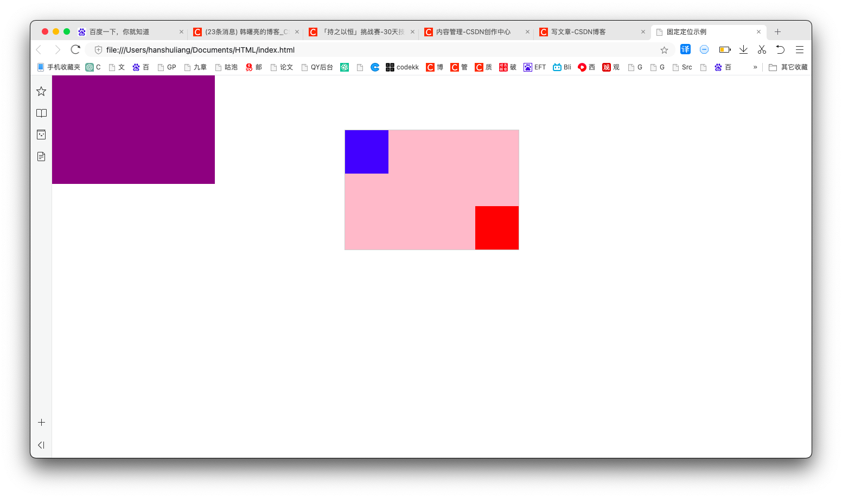Open the Bli Bilibili bookmark
The height and width of the screenshot is (498, 842).
pyautogui.click(x=562, y=67)
